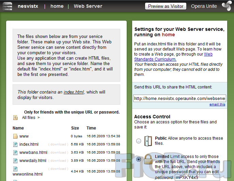Click the 4.04 KB size value
Viewport: 234px width, 181px height.
click(x=77, y=172)
